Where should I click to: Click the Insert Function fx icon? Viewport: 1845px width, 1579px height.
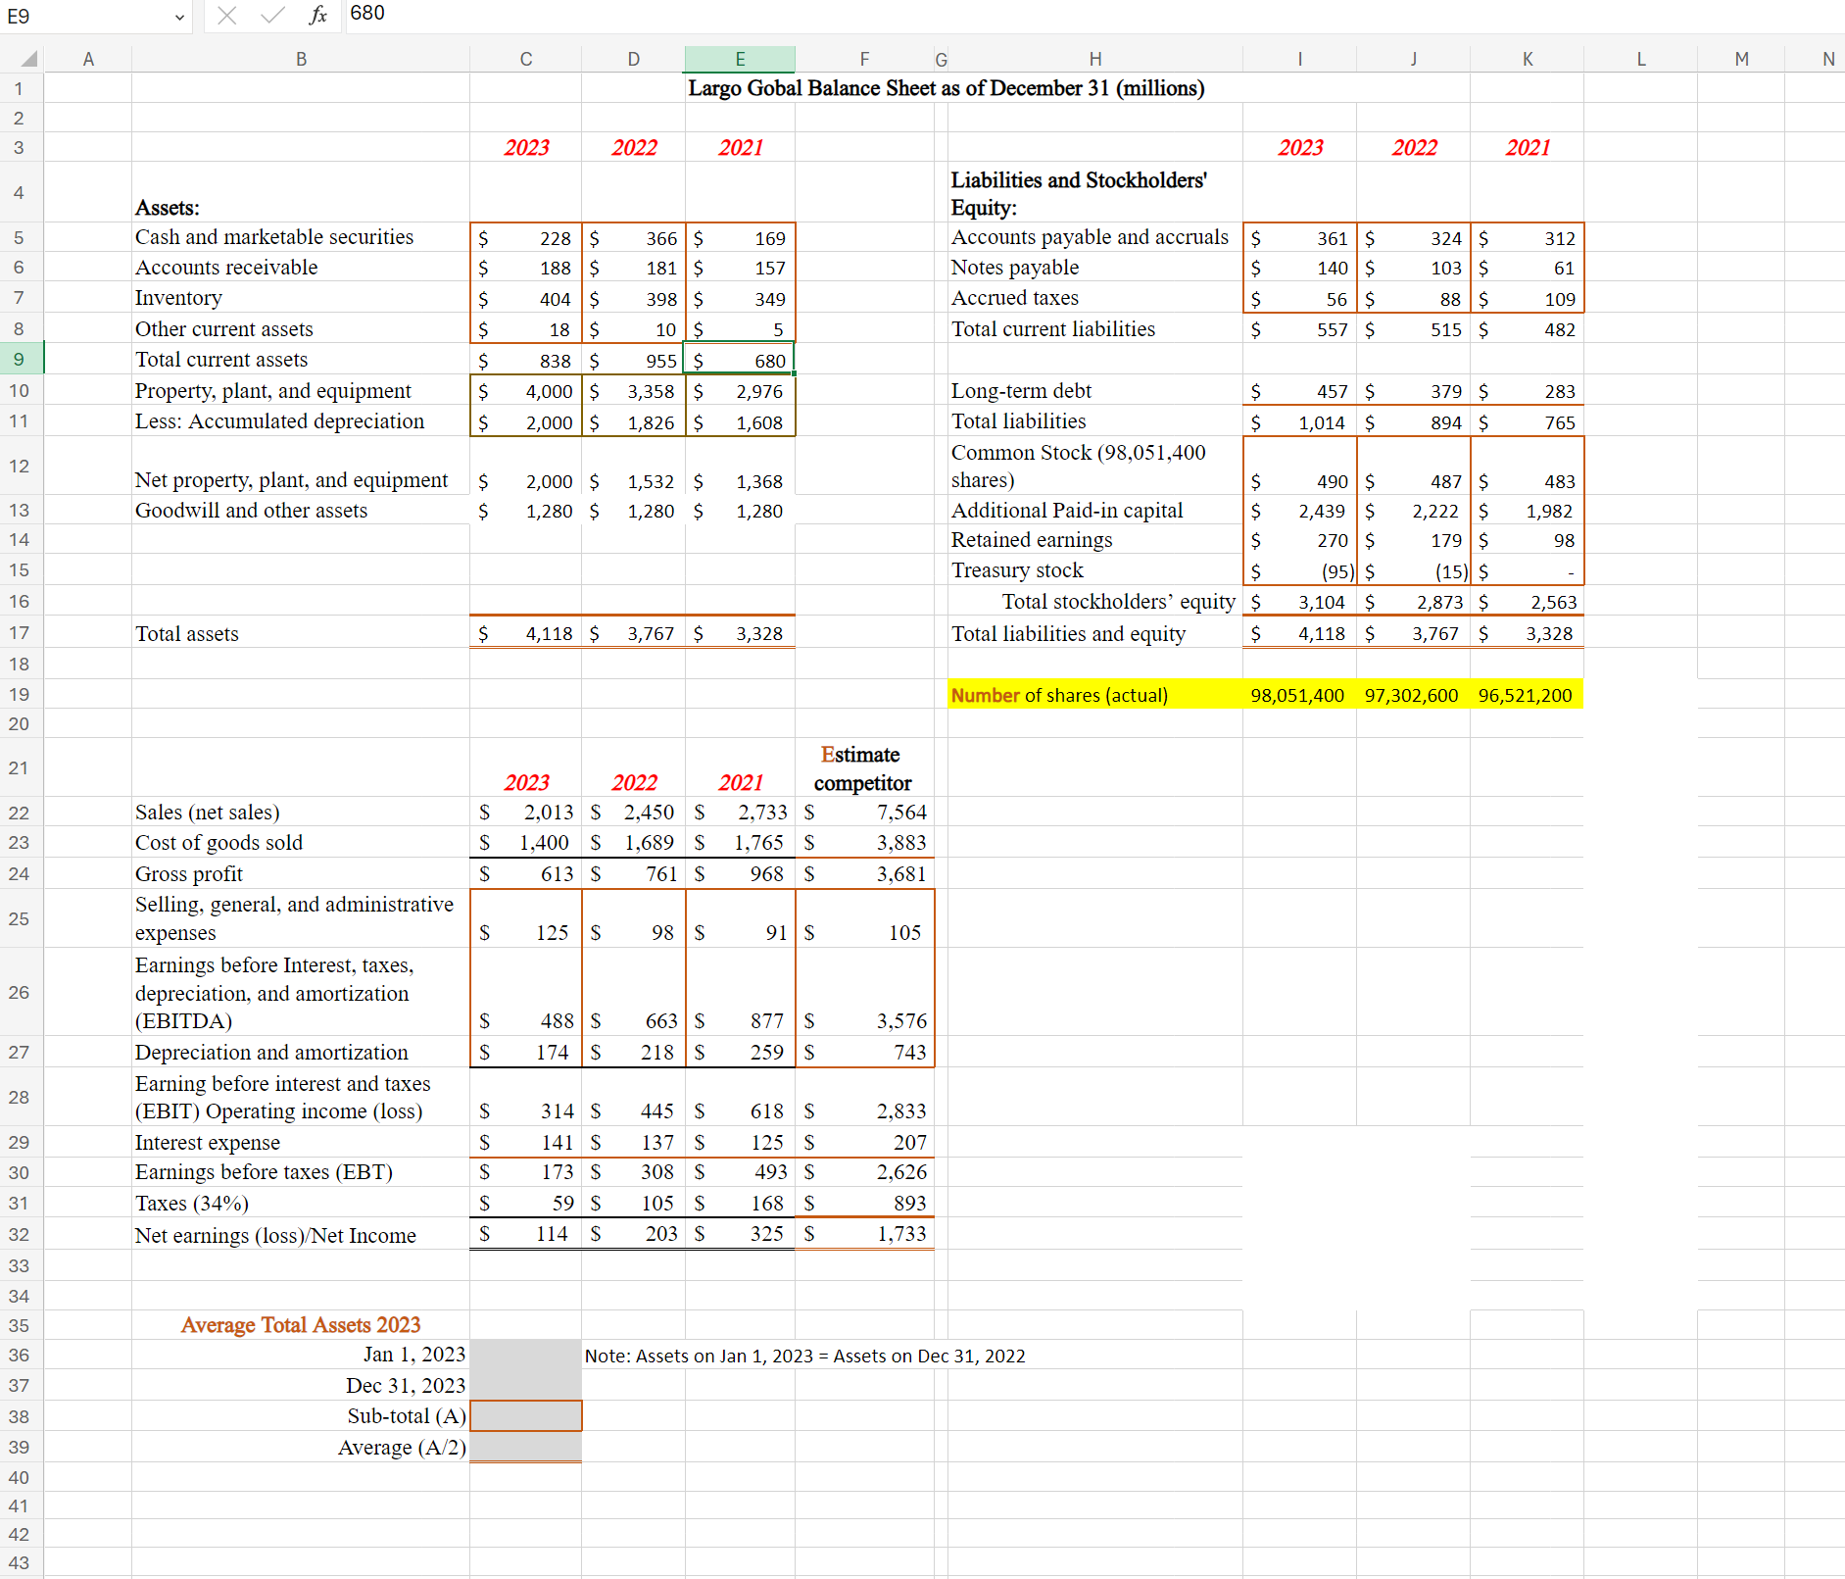[x=316, y=15]
